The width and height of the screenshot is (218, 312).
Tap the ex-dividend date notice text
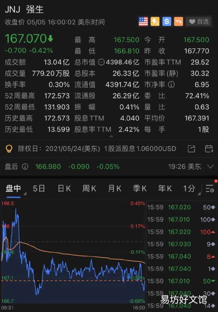coord(97,149)
